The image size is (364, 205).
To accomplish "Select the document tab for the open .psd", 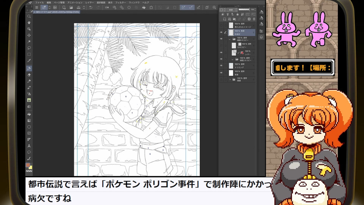I will [57, 12].
